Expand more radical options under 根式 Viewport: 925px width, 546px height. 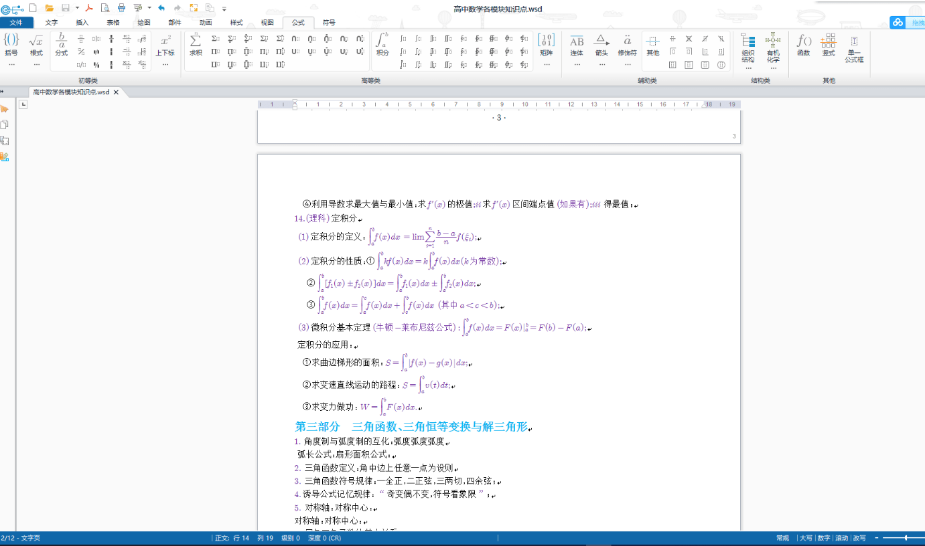(x=36, y=64)
